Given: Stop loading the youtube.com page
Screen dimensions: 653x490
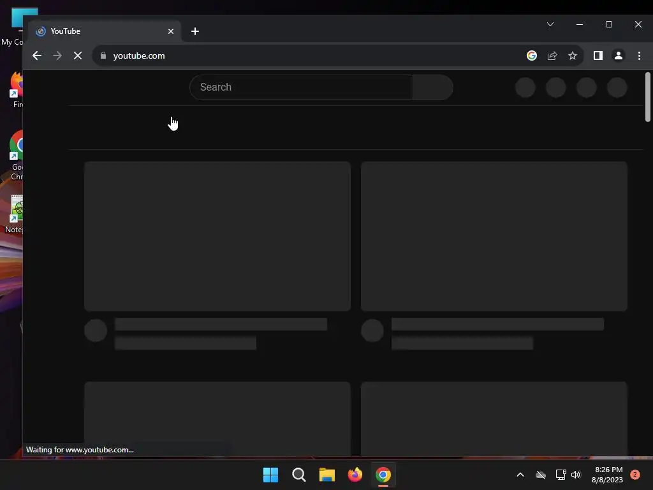Looking at the screenshot, I should click(x=77, y=56).
